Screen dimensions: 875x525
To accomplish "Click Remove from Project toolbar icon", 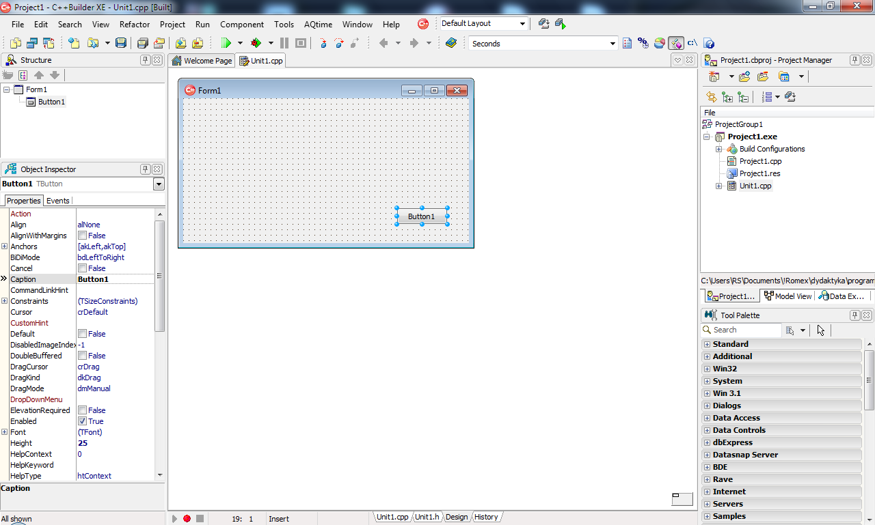I will point(197,43).
